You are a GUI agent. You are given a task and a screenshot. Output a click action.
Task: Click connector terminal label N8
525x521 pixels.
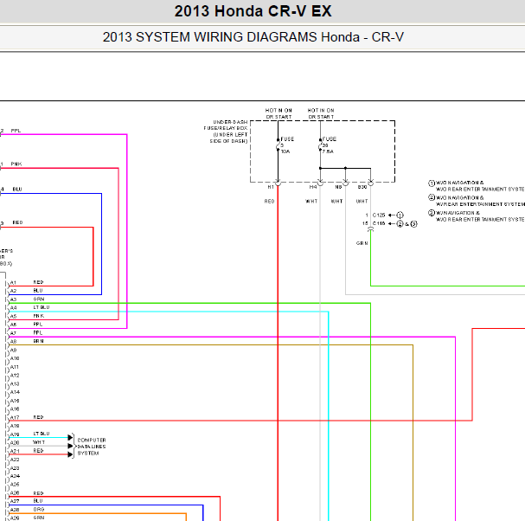click(338, 187)
